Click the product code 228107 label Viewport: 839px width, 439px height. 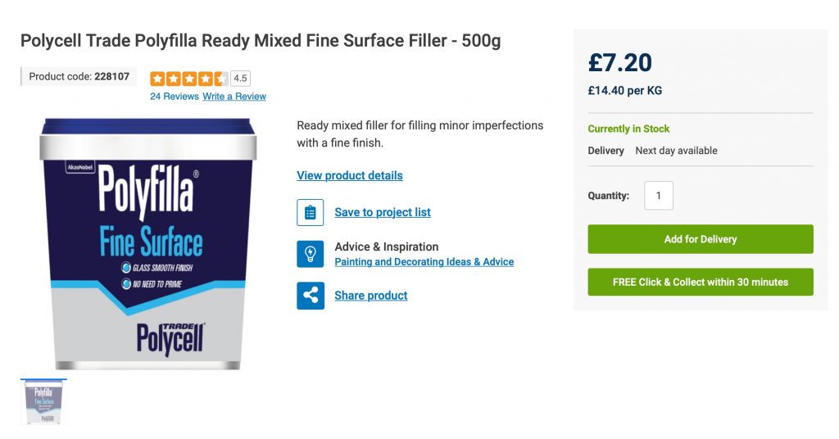(x=79, y=77)
